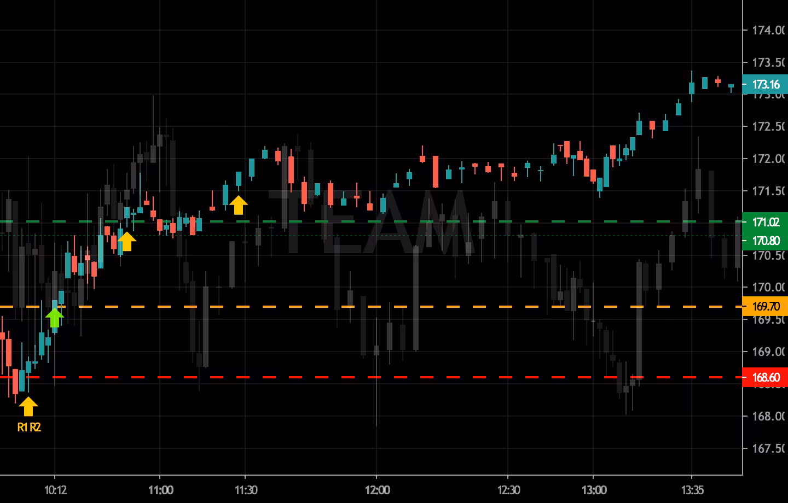Select the 13:35 time axis label
This screenshot has width=788, height=503.
click(x=692, y=490)
